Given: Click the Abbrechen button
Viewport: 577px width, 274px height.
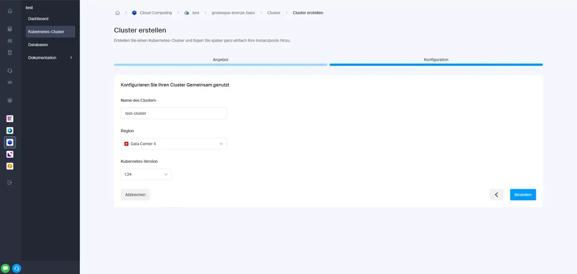Looking at the screenshot, I should (x=135, y=195).
